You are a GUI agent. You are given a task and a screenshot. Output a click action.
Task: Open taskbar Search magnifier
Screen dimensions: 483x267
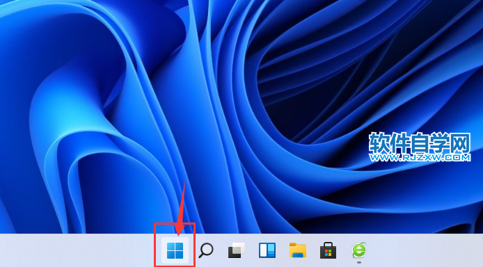(x=206, y=250)
